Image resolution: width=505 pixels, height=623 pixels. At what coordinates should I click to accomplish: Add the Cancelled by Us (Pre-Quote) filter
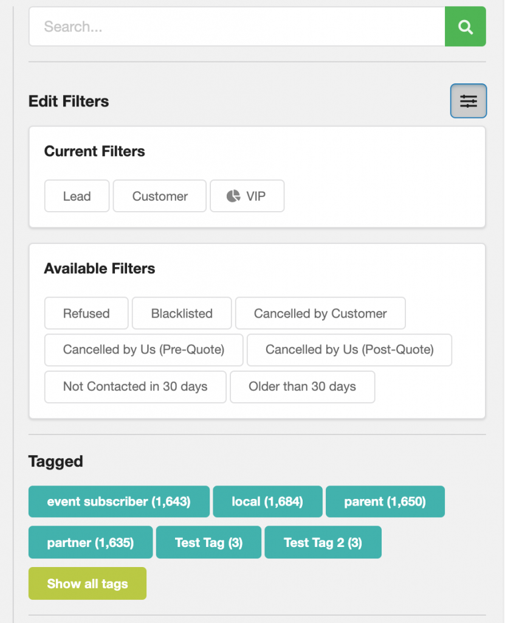(x=143, y=350)
